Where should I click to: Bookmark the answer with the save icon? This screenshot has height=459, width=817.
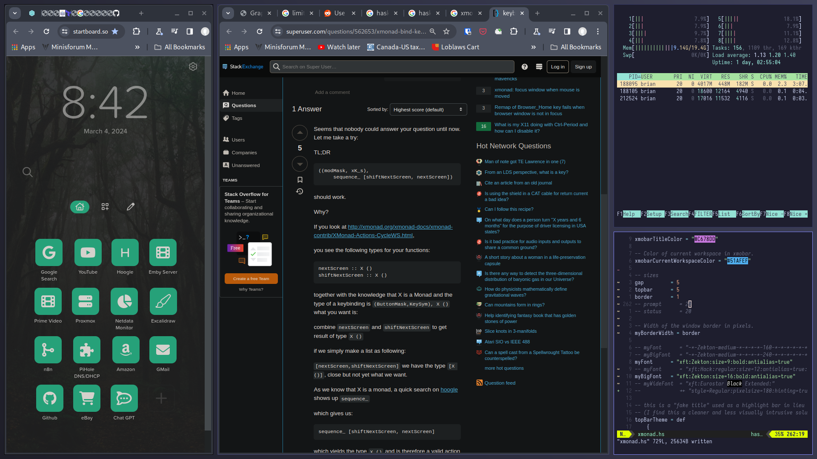tap(300, 180)
